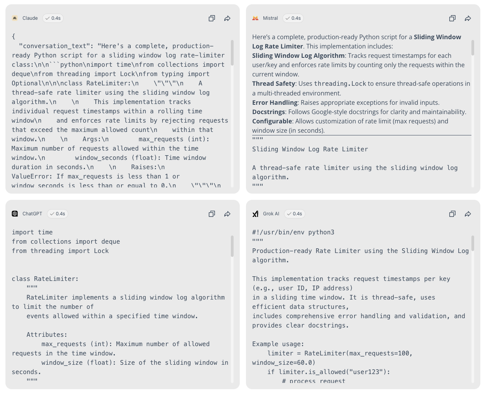
Task: Click '#!/usr/bin/env python3' line in Grok panel
Action: tap(293, 232)
